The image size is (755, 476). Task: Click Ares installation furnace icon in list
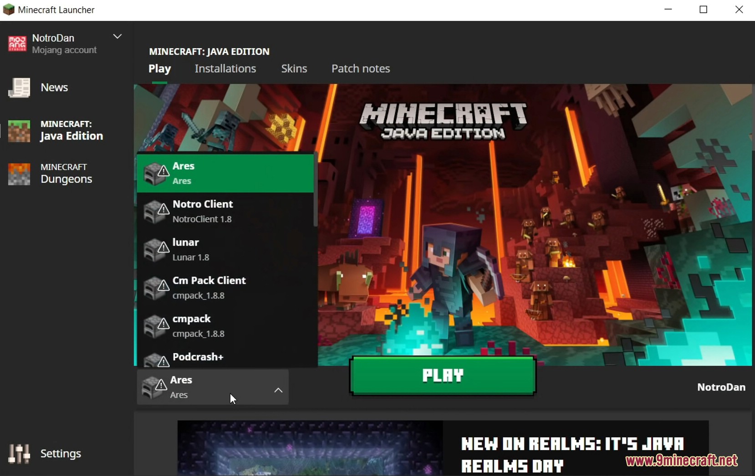pyautogui.click(x=156, y=173)
